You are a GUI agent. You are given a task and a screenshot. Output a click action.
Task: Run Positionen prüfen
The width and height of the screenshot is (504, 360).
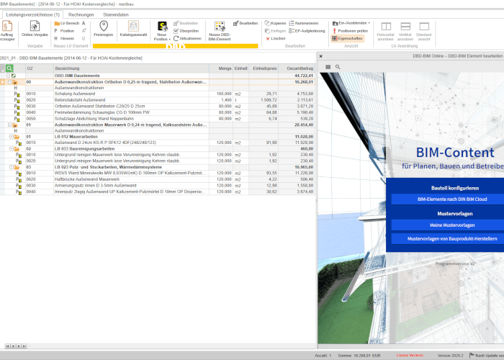pyautogui.click(x=350, y=31)
